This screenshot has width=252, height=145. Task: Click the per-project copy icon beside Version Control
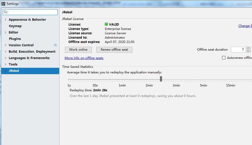[55, 45]
